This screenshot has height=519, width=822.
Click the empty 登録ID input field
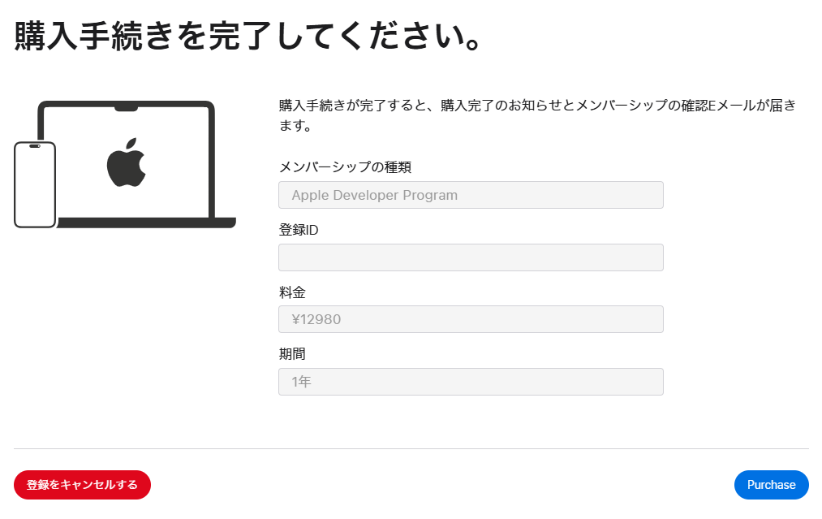pyautogui.click(x=471, y=257)
